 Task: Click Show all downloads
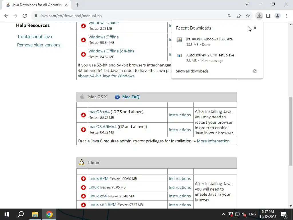click(x=192, y=71)
